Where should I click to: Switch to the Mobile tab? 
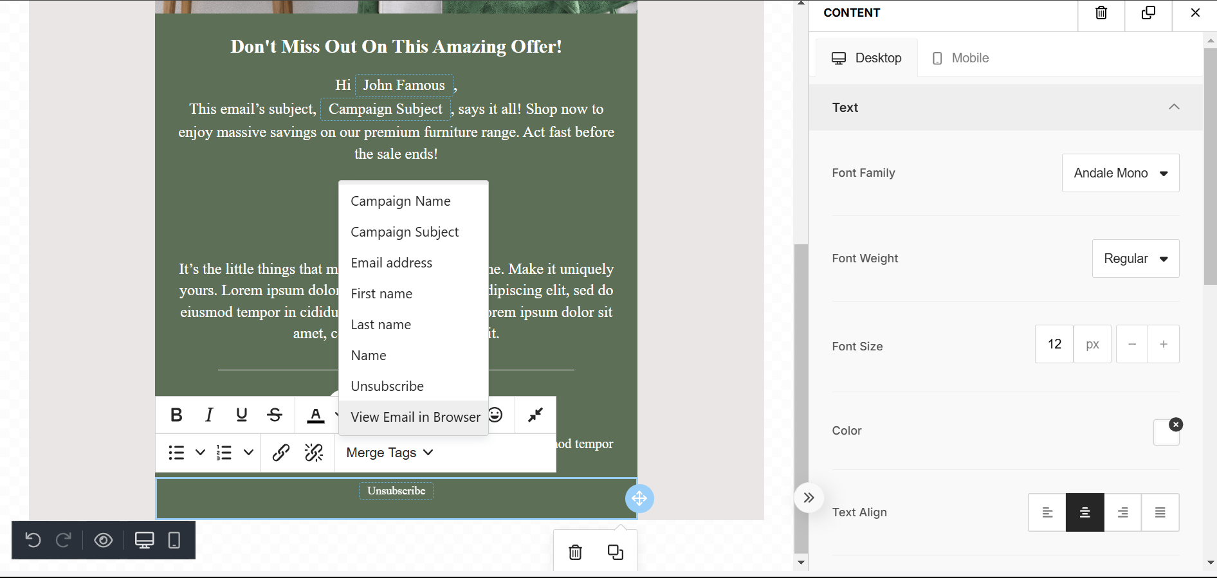(961, 59)
